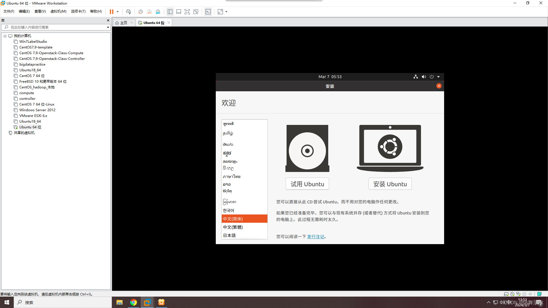Click the Ubuntu volume icon in top bar
The height and width of the screenshot is (308, 548).
pyautogui.click(x=424, y=77)
